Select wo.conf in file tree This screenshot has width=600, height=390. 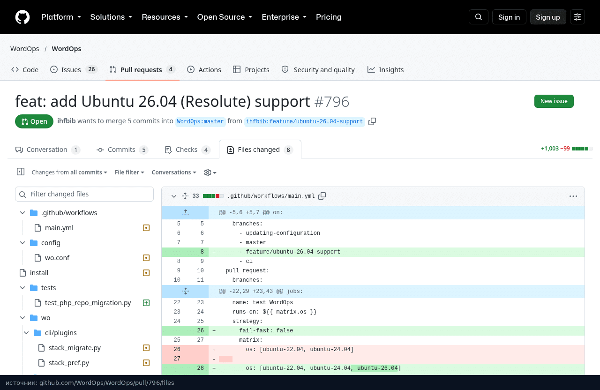pyautogui.click(x=57, y=258)
